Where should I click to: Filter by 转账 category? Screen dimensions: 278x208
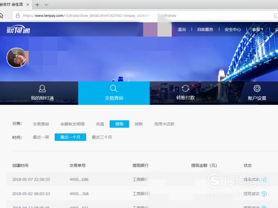click(139, 124)
